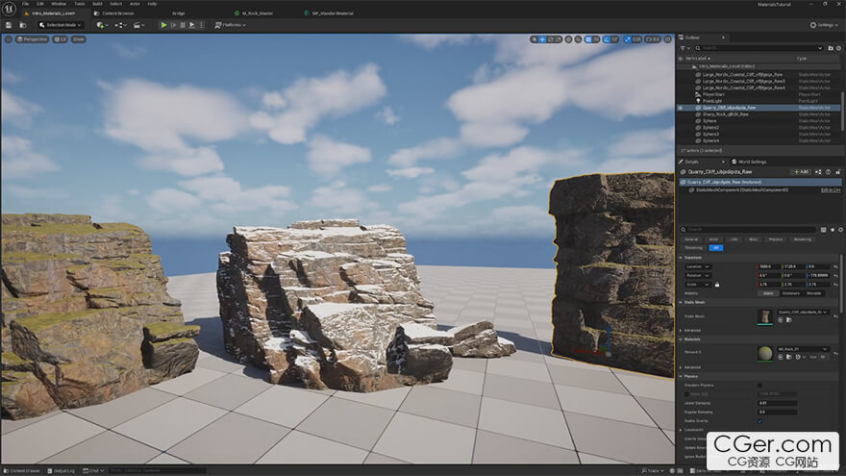Select Sphere3 in the Outliner
The image size is (846, 476).
[x=759, y=134]
